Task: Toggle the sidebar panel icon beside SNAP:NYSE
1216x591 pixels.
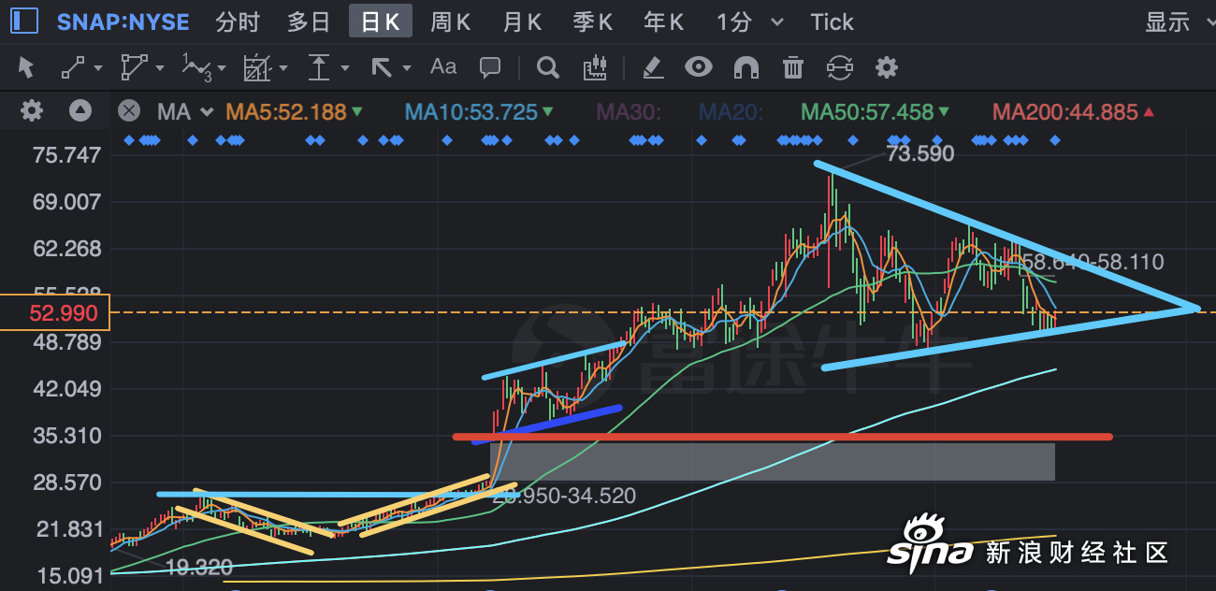Action: coord(25,21)
